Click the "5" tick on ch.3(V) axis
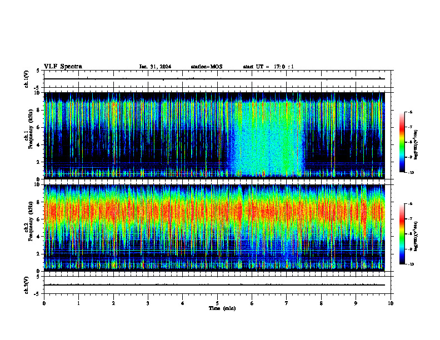This screenshot has width=440, height=340. pos(38,277)
